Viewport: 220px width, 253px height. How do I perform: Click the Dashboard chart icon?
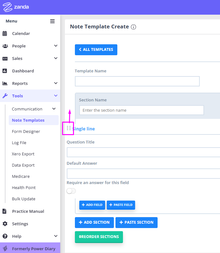tap(5, 71)
